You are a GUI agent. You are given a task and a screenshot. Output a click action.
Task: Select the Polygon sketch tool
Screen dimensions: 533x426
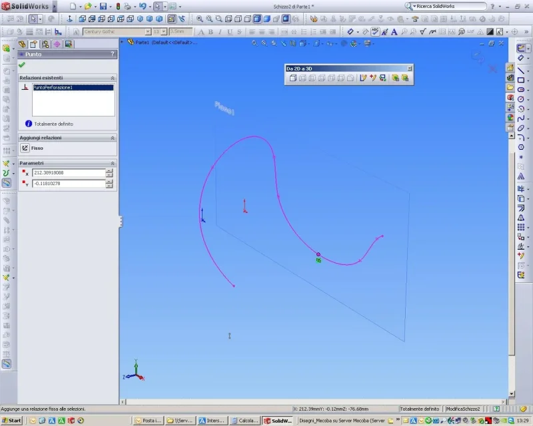(x=520, y=147)
